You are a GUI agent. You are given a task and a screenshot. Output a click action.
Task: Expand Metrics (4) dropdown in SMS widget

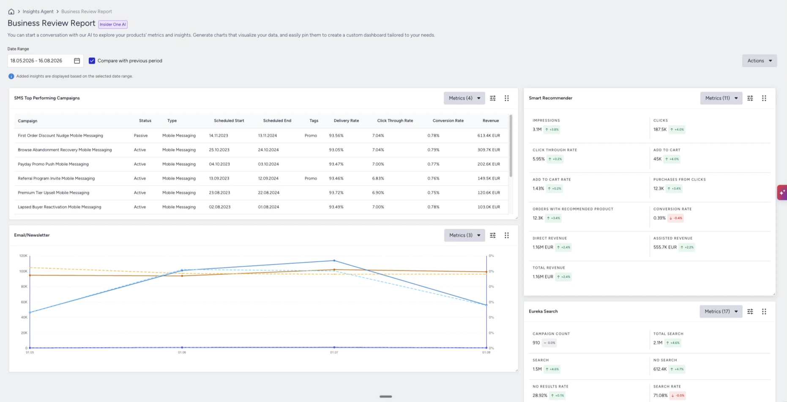(x=464, y=98)
